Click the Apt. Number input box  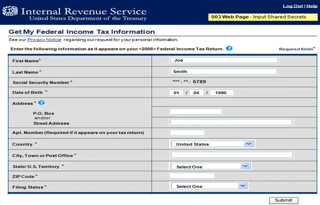[187, 133]
